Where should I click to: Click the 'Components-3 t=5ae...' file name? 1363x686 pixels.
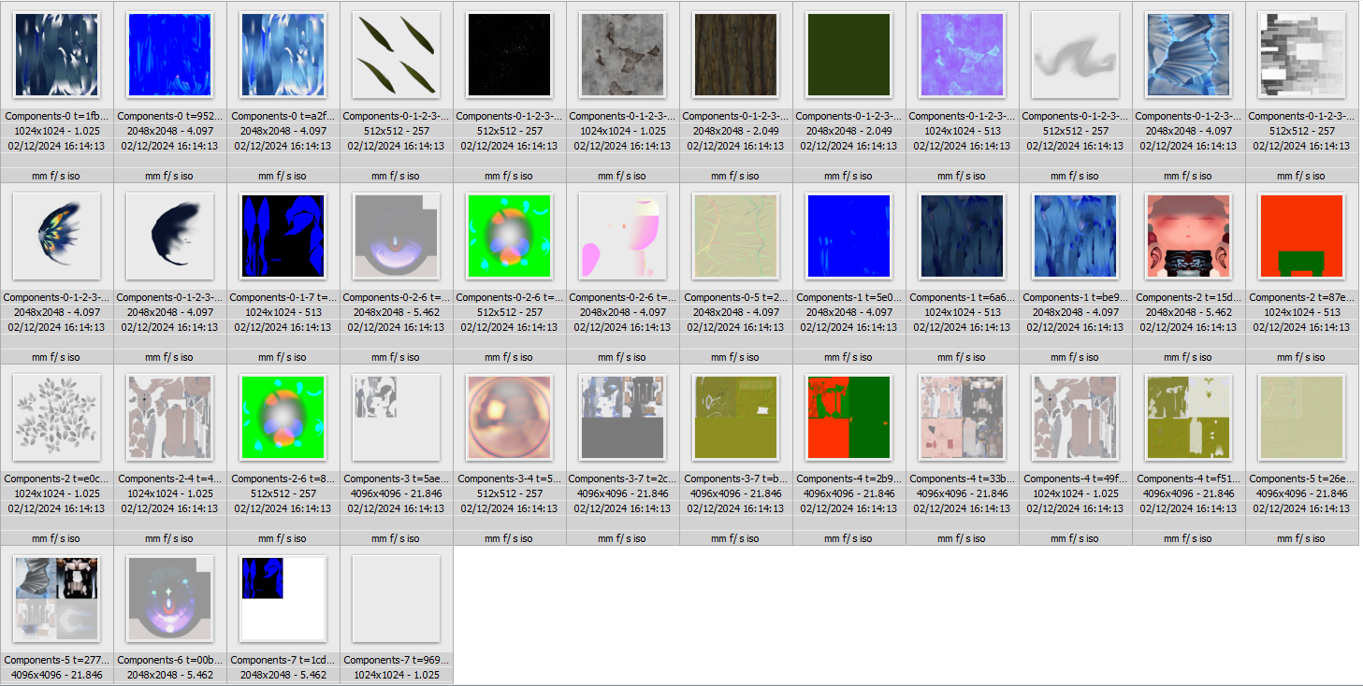(x=396, y=479)
